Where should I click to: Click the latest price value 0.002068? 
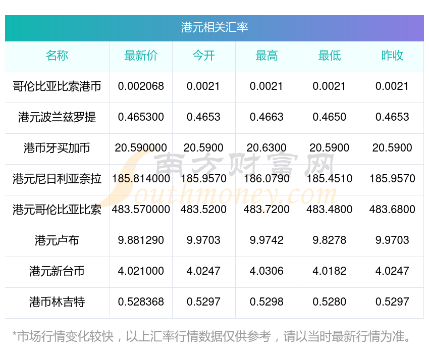141,86
